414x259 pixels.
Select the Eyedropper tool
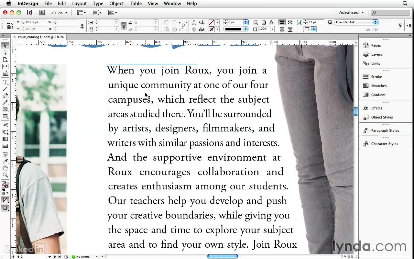tap(5, 162)
